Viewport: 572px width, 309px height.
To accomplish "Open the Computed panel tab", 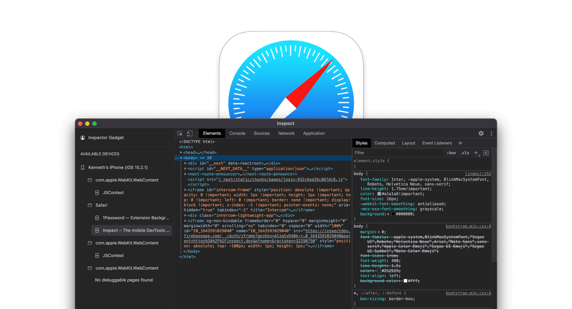I will (x=385, y=143).
